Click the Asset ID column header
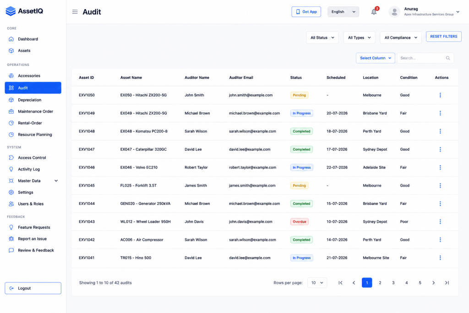Image resolution: width=469 pixels, height=313 pixels. [x=86, y=77]
